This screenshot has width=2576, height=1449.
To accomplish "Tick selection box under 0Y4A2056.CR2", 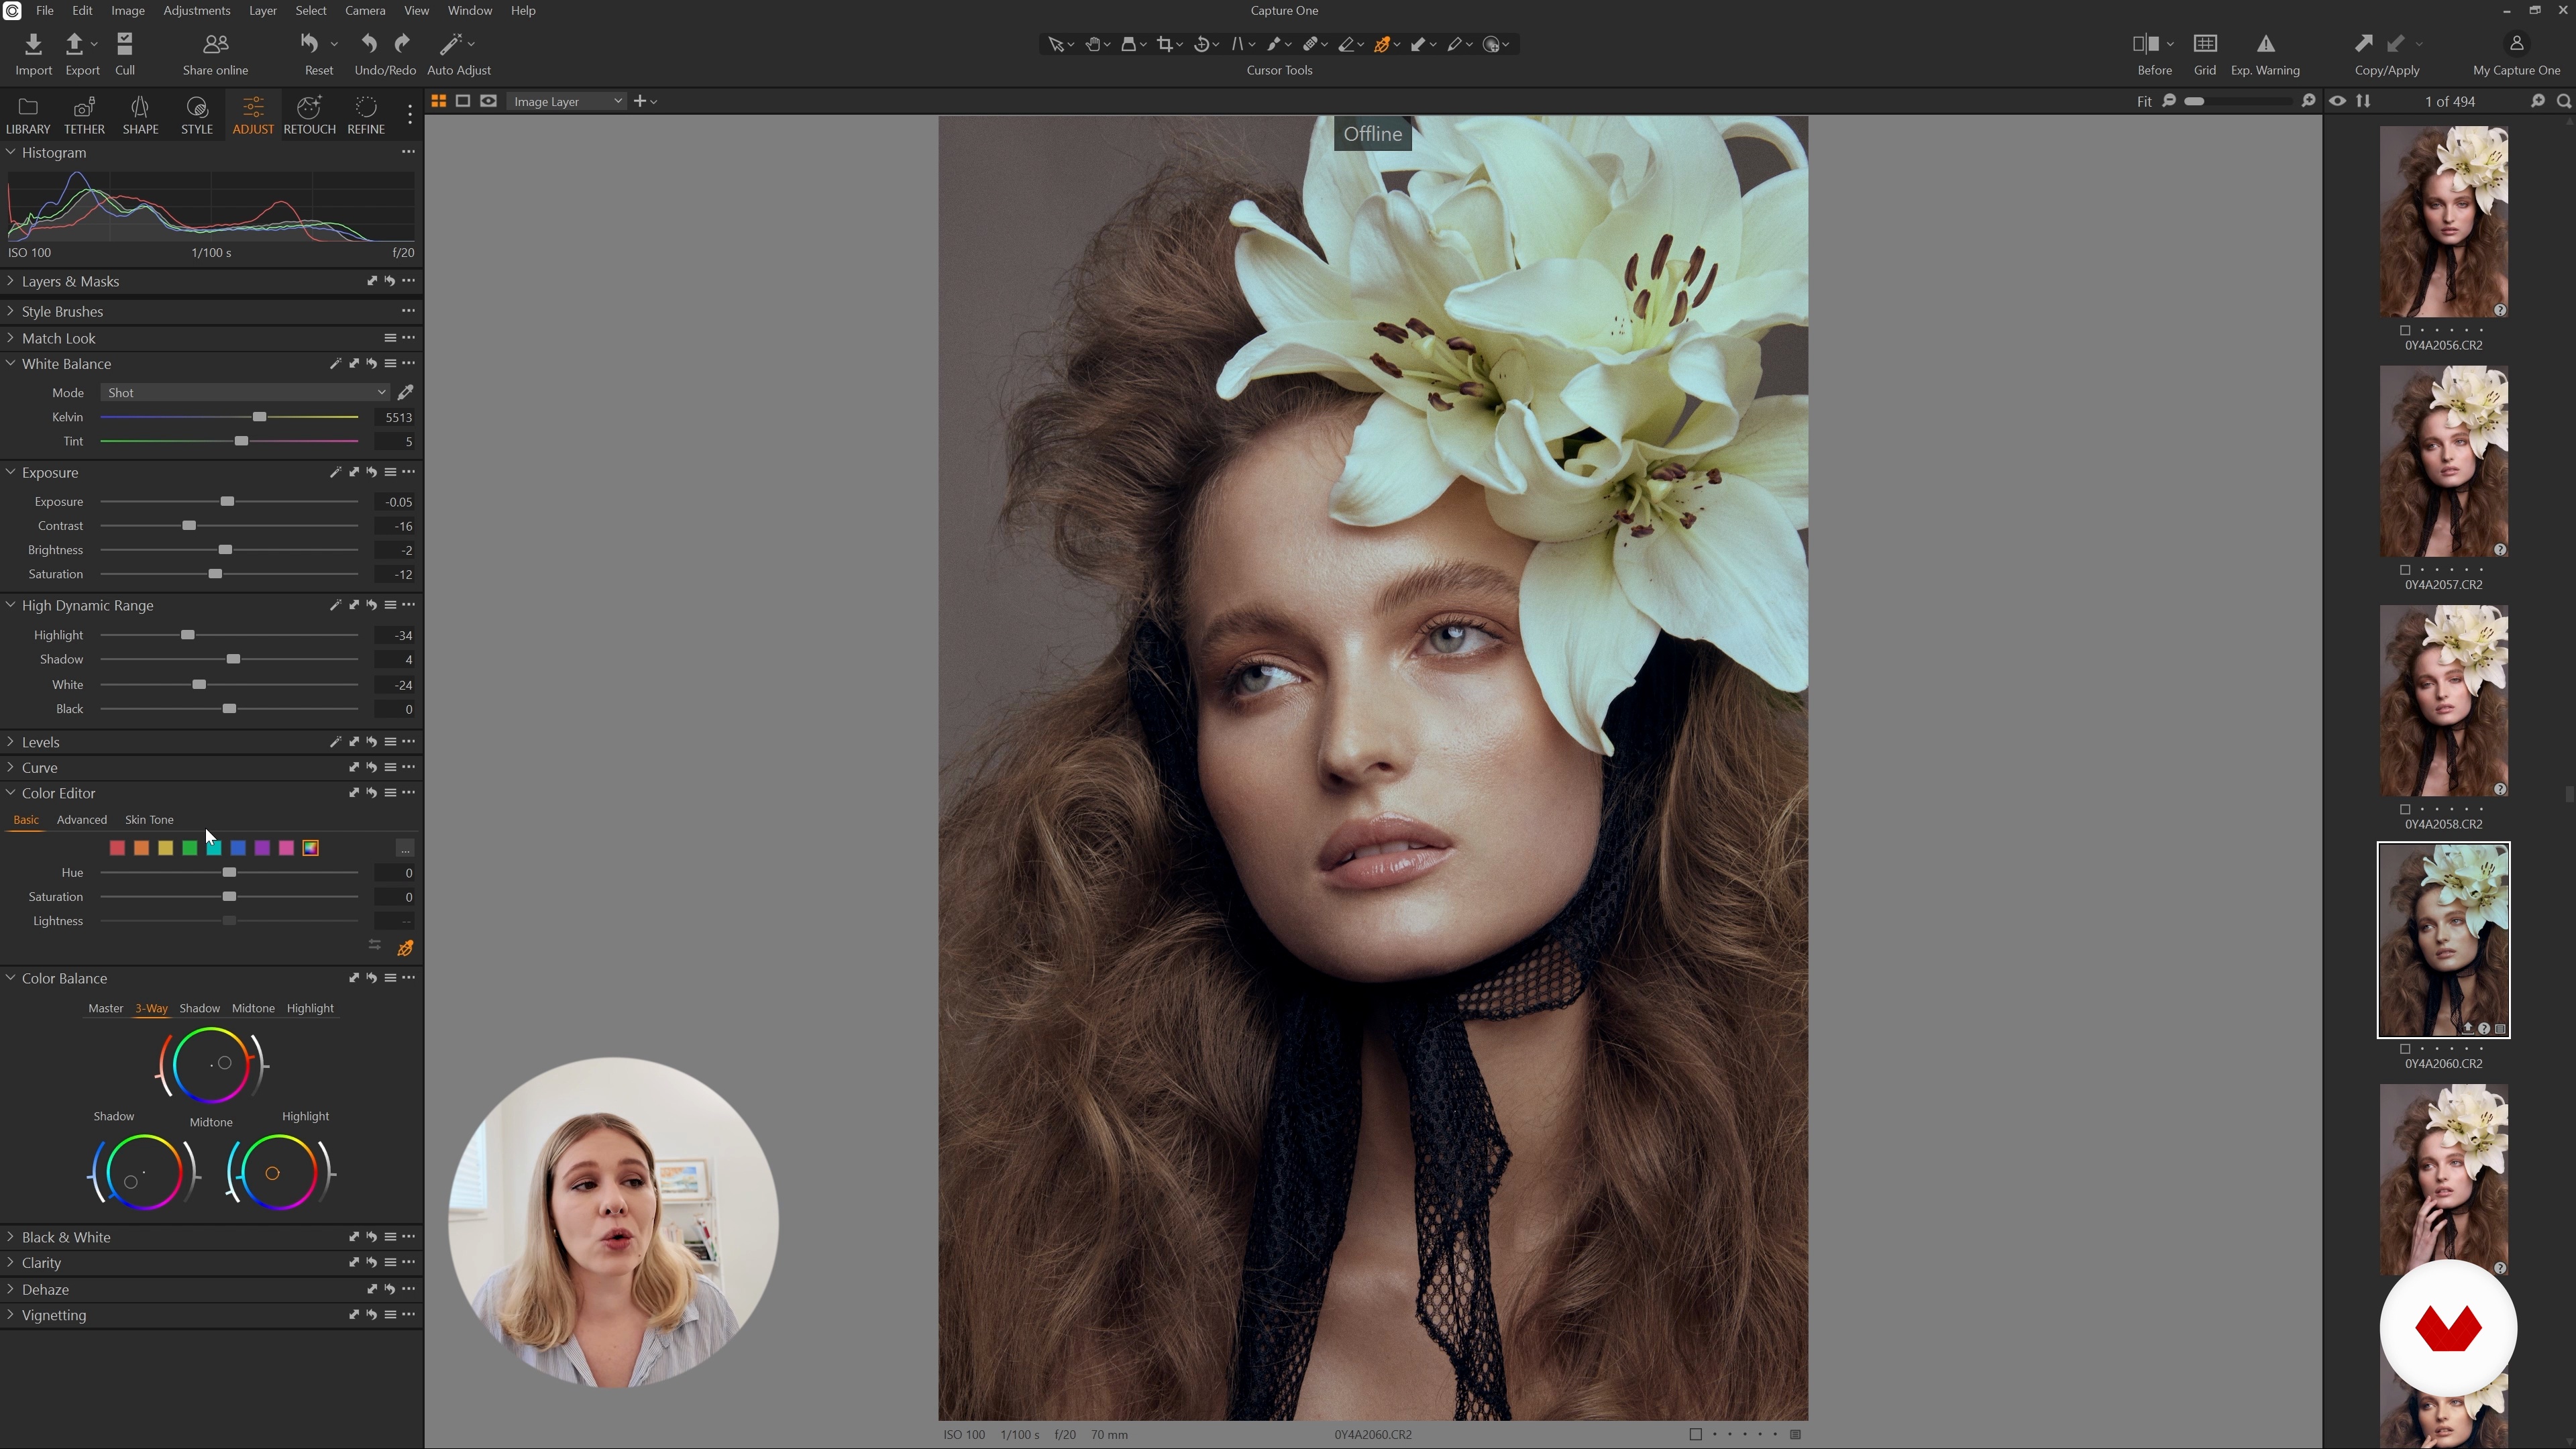I will pyautogui.click(x=2405, y=330).
